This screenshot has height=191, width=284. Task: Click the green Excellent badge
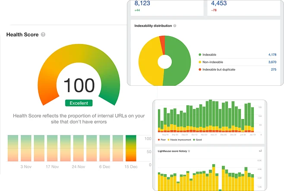click(79, 103)
